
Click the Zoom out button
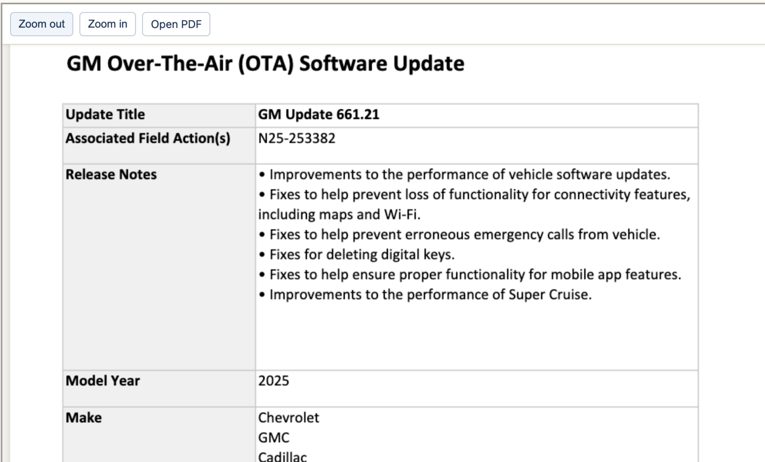coord(42,24)
